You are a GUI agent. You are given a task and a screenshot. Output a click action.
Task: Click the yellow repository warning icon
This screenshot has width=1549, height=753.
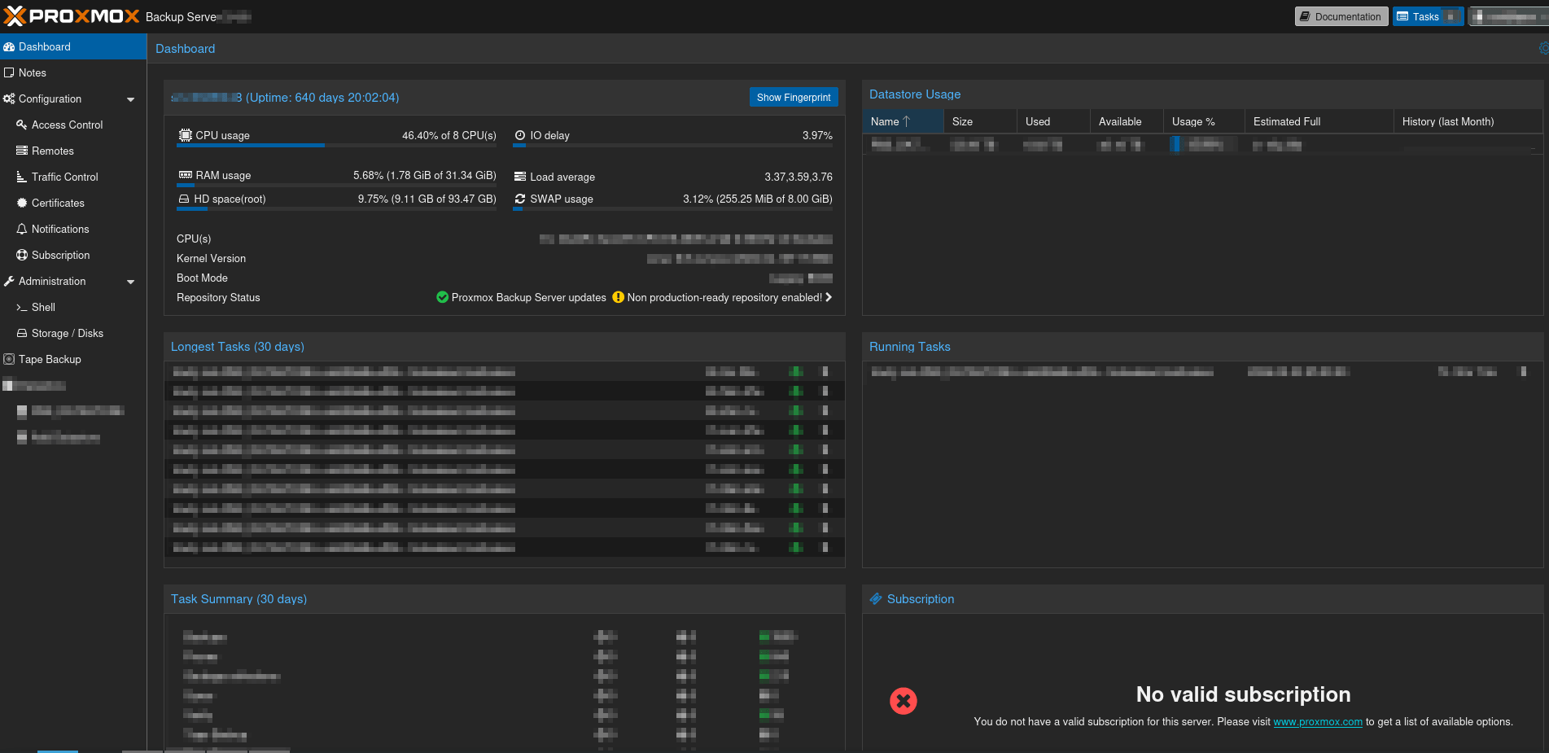point(618,297)
